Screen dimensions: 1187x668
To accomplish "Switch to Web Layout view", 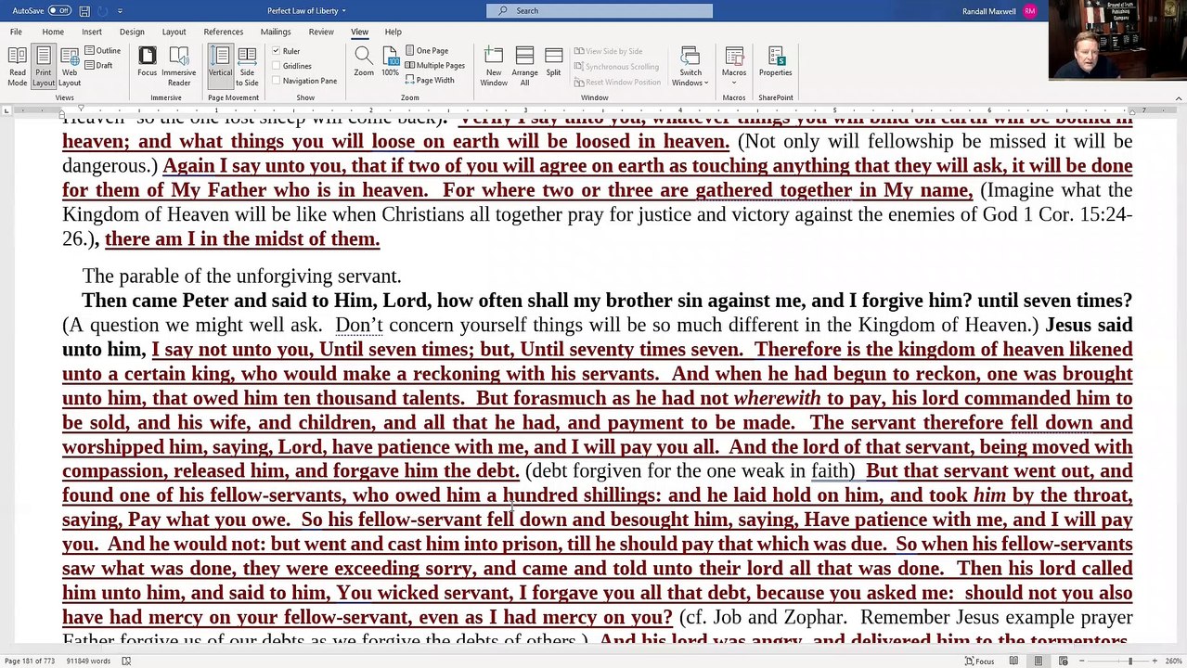I will pyautogui.click(x=70, y=66).
